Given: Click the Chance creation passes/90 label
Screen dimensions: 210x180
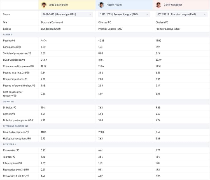Looking at the screenshot, I should pos(18,66).
